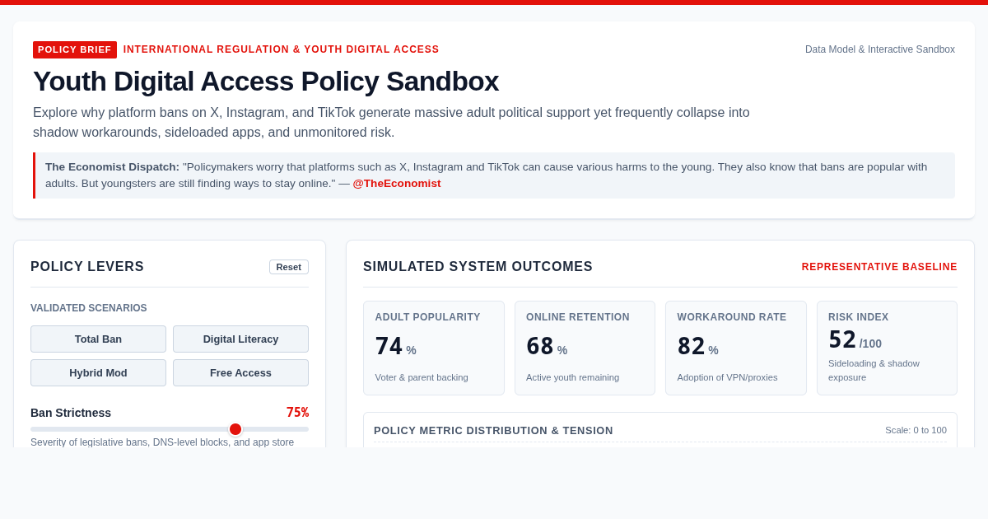Choose the Free Access scenario
The image size is (988, 519).
point(240,372)
